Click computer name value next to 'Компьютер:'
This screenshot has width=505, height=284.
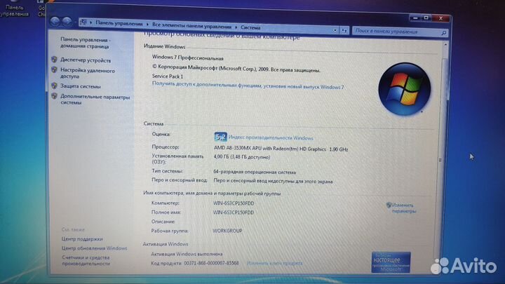[x=234, y=203]
